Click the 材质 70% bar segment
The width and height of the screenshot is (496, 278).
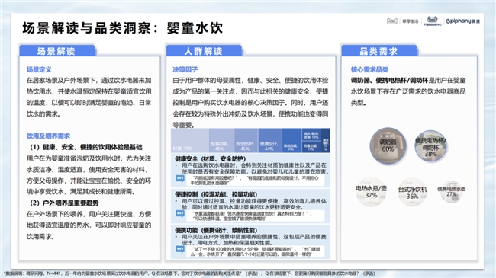[189, 141]
